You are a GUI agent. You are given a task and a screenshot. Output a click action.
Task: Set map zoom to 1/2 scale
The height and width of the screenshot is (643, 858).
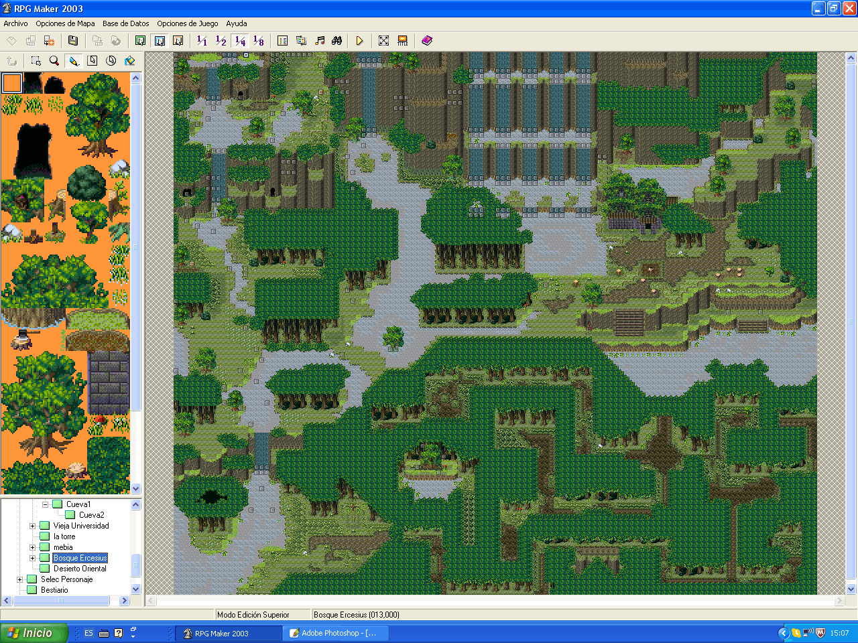click(221, 41)
